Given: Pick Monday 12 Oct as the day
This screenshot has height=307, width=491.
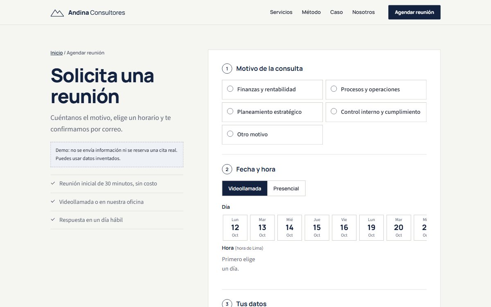Looking at the screenshot, I should 235,228.
